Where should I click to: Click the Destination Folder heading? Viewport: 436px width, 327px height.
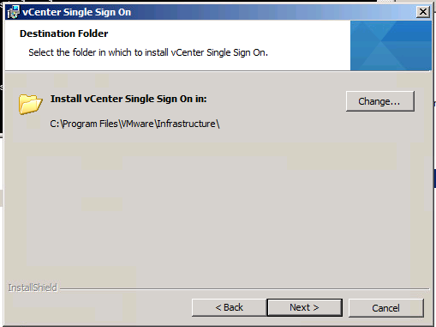click(64, 33)
